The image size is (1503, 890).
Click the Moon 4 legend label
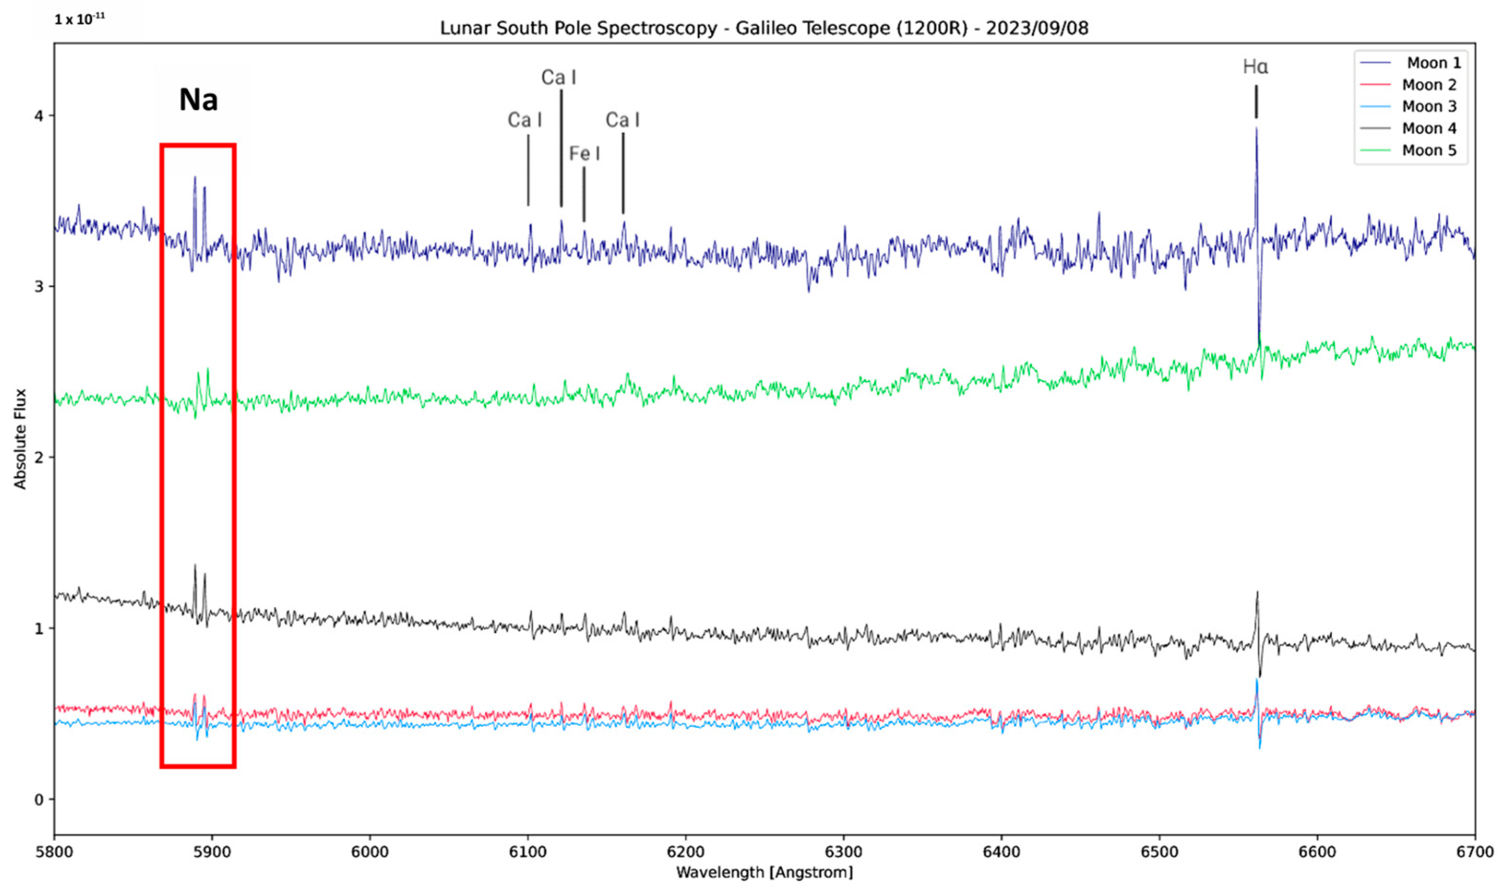[x=1429, y=128]
